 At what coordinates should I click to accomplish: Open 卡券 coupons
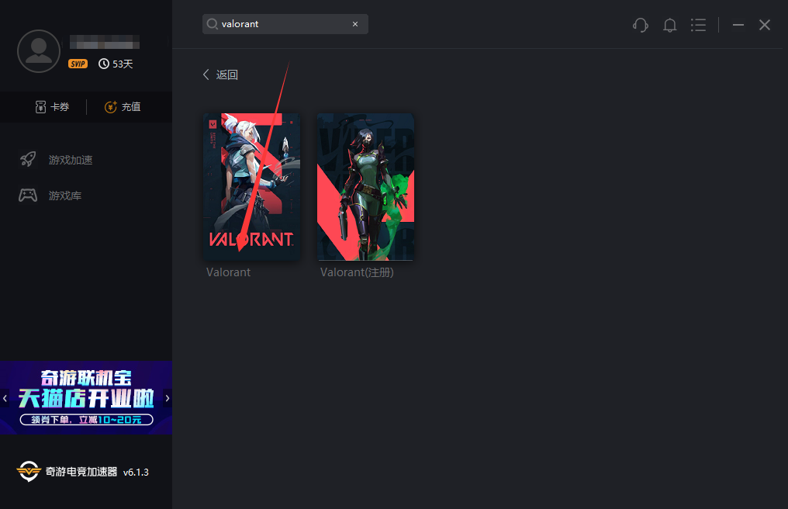pyautogui.click(x=52, y=106)
